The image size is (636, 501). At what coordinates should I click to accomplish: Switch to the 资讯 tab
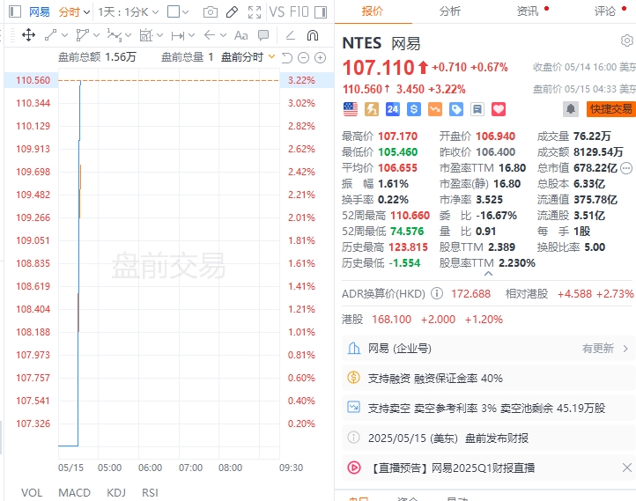(528, 11)
